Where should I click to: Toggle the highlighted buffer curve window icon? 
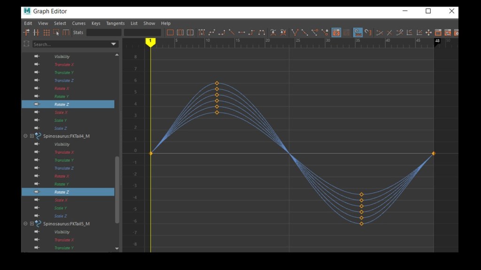pos(336,33)
